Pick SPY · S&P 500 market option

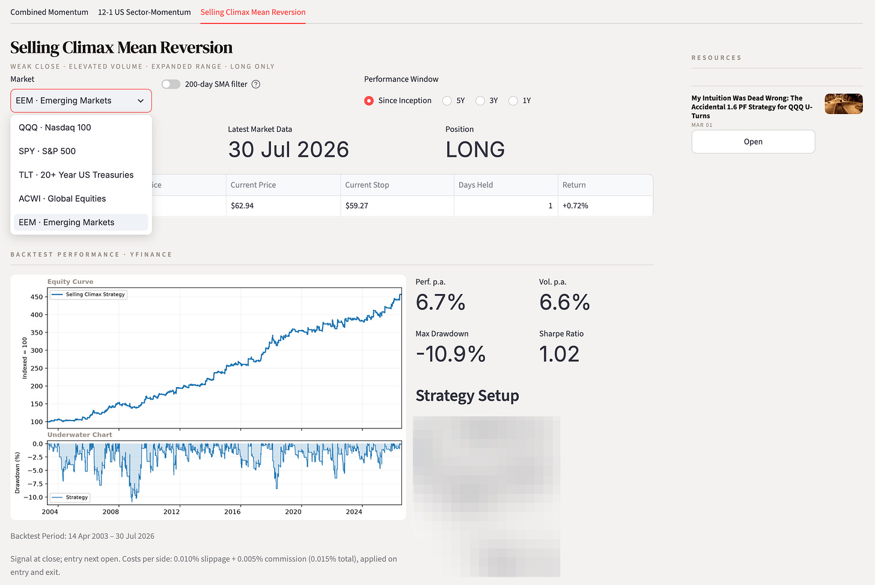(x=81, y=151)
